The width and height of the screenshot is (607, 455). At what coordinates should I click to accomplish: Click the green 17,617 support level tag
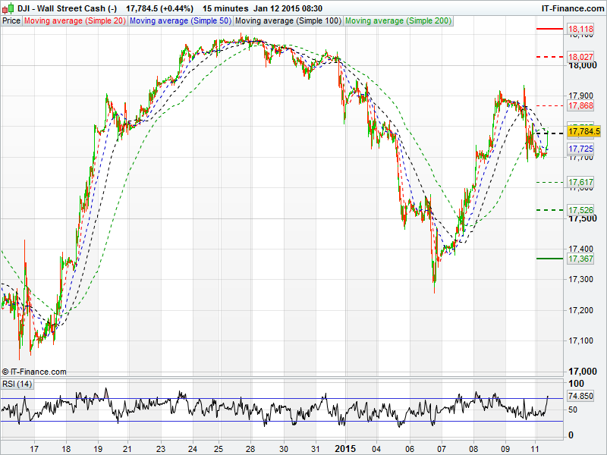click(x=580, y=183)
